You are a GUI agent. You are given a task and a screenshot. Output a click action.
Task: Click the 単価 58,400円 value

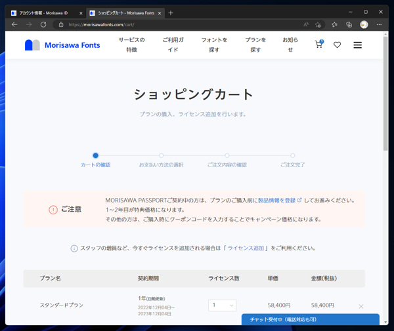(279, 305)
